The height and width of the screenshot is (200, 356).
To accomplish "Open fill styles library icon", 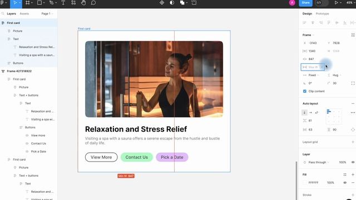I will click(345, 174).
